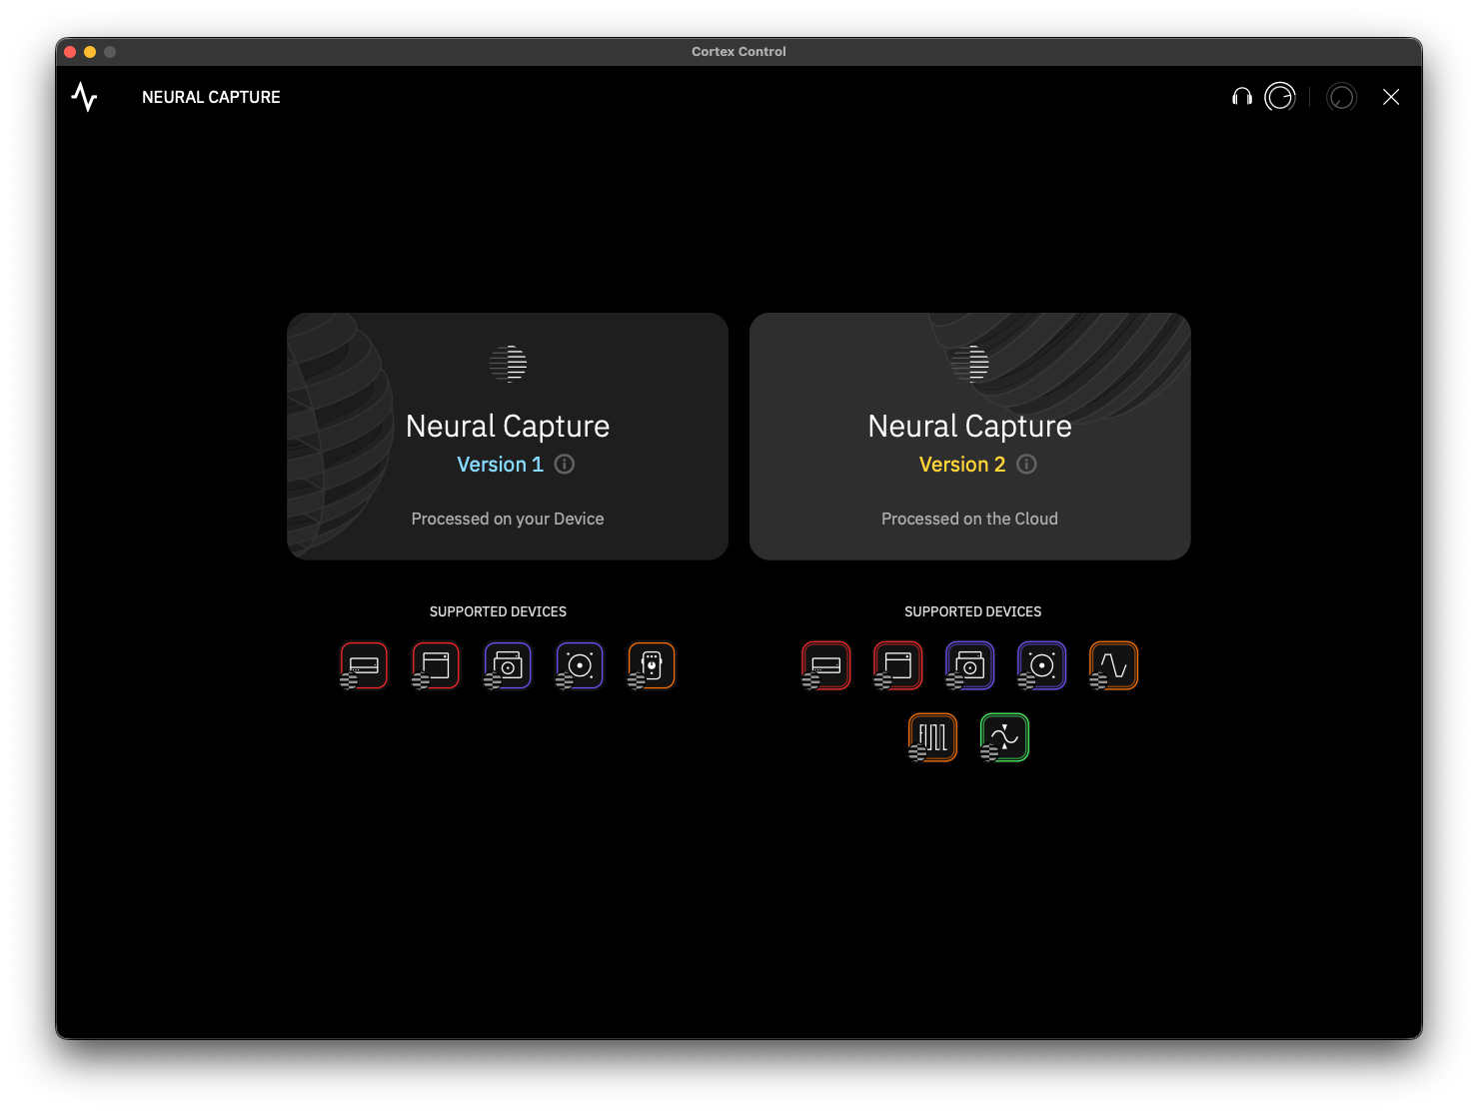Click the Neural DSP logo
The width and height of the screenshot is (1478, 1113).
coord(84,96)
